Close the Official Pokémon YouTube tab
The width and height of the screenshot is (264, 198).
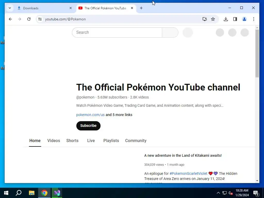click(132, 8)
